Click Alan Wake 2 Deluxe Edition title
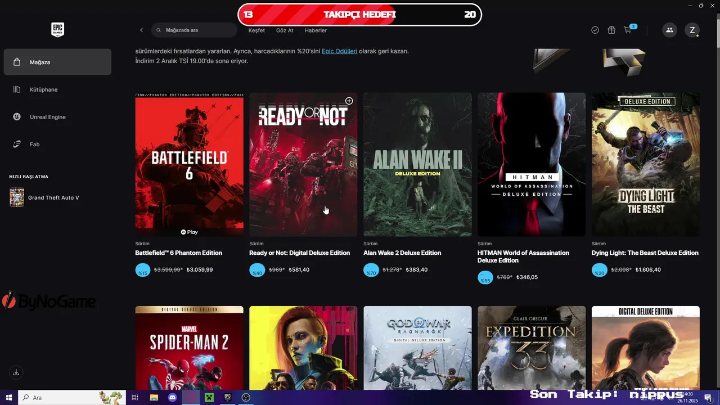 click(x=402, y=253)
